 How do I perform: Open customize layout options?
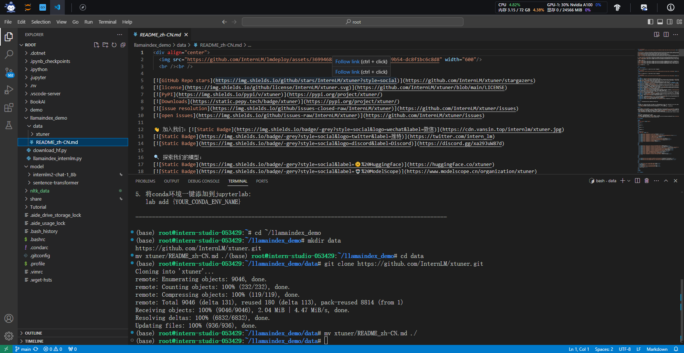(x=679, y=22)
